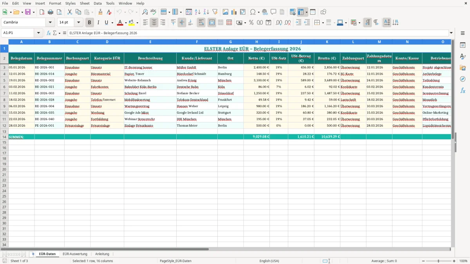470x264 pixels.
Task: Apply the yellow Background Color swatch
Action: pos(132,22)
